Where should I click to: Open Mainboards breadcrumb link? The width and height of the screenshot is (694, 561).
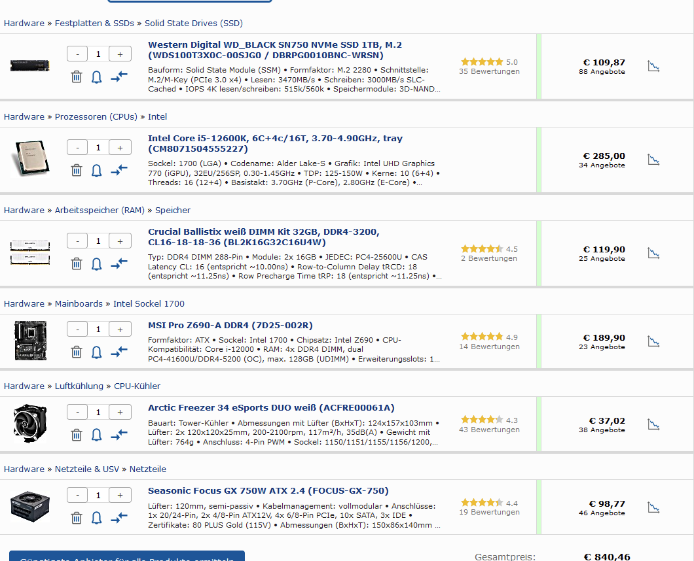click(79, 303)
